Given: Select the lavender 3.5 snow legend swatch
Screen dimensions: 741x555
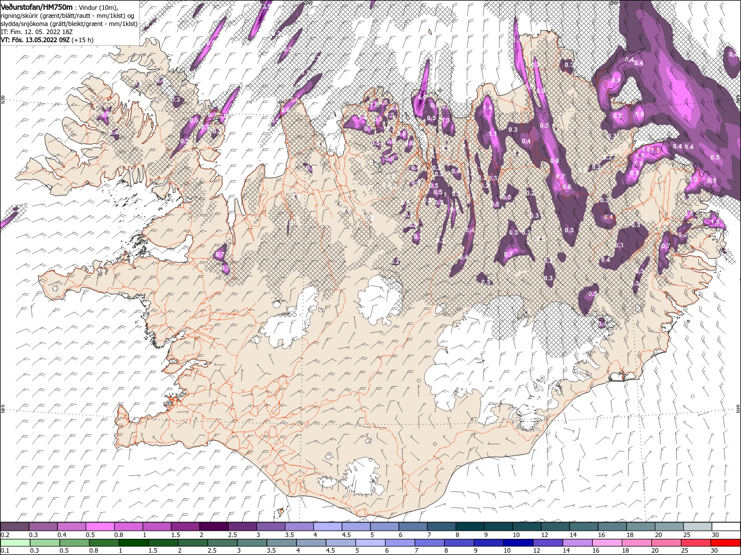Looking at the screenshot, I should [x=299, y=527].
